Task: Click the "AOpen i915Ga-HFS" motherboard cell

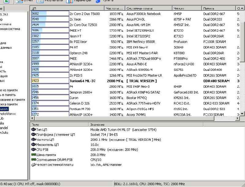Action: pos(140,109)
